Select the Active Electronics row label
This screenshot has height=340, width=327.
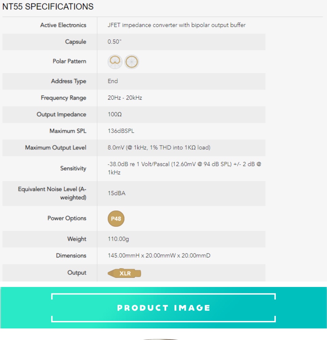(x=63, y=25)
